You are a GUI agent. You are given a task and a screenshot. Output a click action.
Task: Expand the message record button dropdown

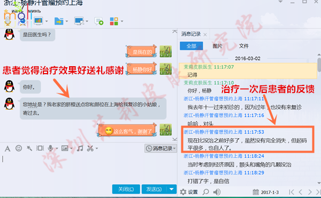(x=174, y=148)
